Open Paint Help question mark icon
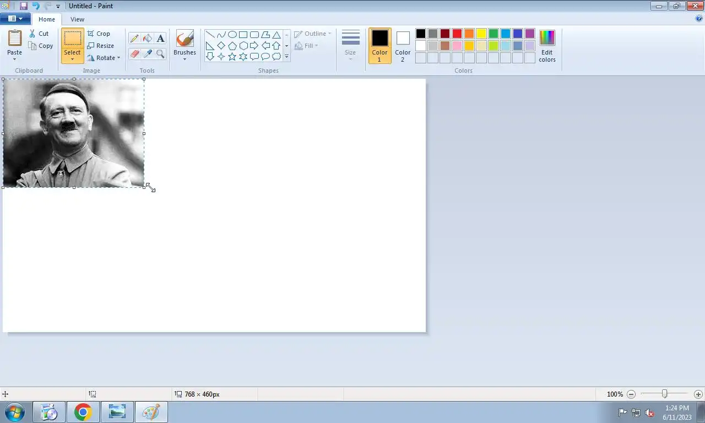Image resolution: width=705 pixels, height=423 pixels. (699, 18)
